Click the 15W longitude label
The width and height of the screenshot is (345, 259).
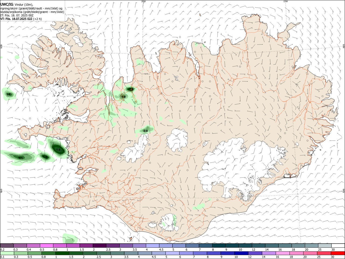[x=285, y=1]
